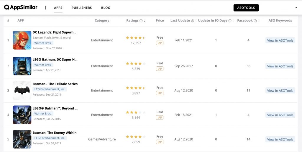Click the Batman: The Enemy Within title
This screenshot has height=152, width=302.
pyautogui.click(x=55, y=133)
